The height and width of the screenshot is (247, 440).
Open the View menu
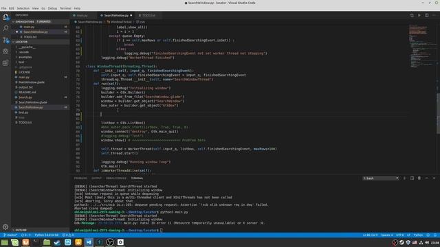(x=35, y=8)
